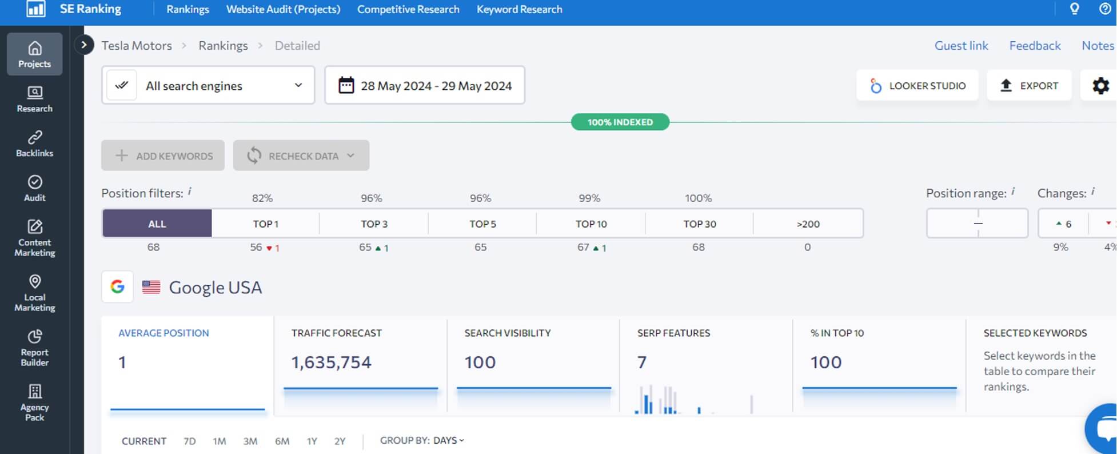Click the USA flag icon

(151, 287)
